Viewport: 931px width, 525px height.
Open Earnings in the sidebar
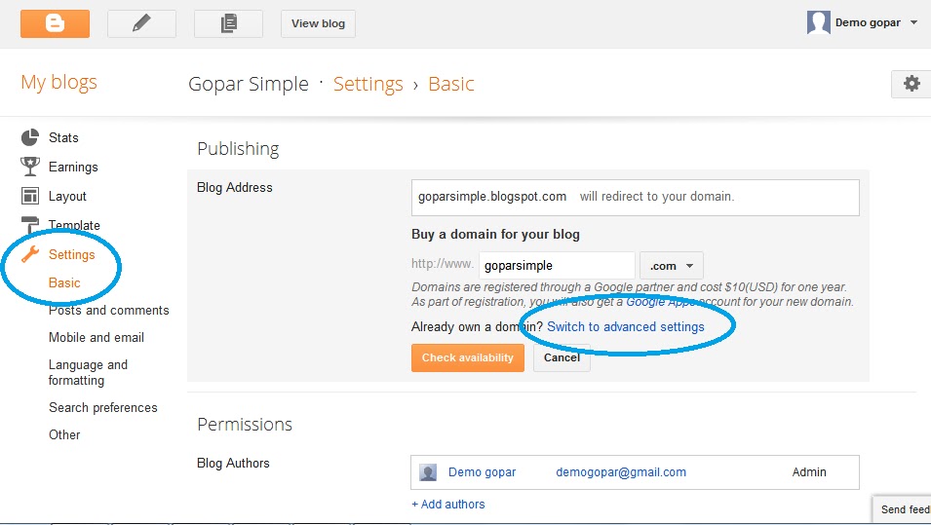(x=73, y=167)
